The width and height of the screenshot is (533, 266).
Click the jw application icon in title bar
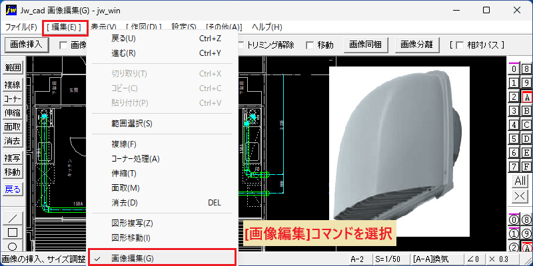(11, 10)
